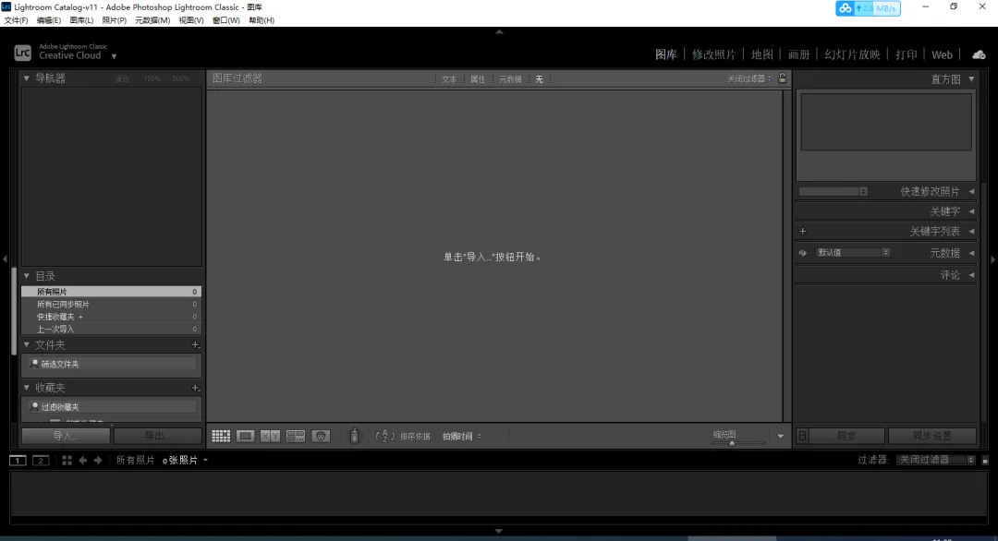The width and height of the screenshot is (998, 541).
Task: Switch to 修改照片 module
Action: tap(713, 54)
